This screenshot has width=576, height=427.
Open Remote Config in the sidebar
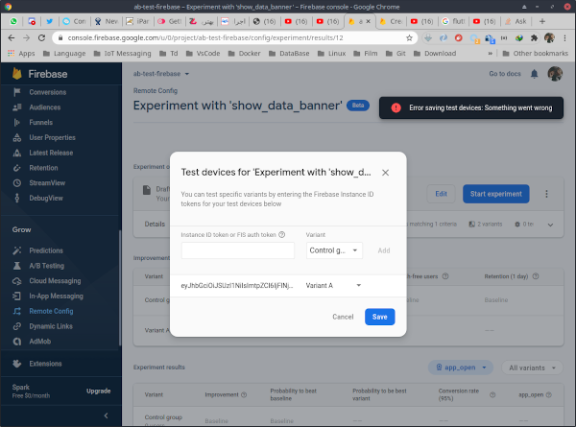(51, 311)
